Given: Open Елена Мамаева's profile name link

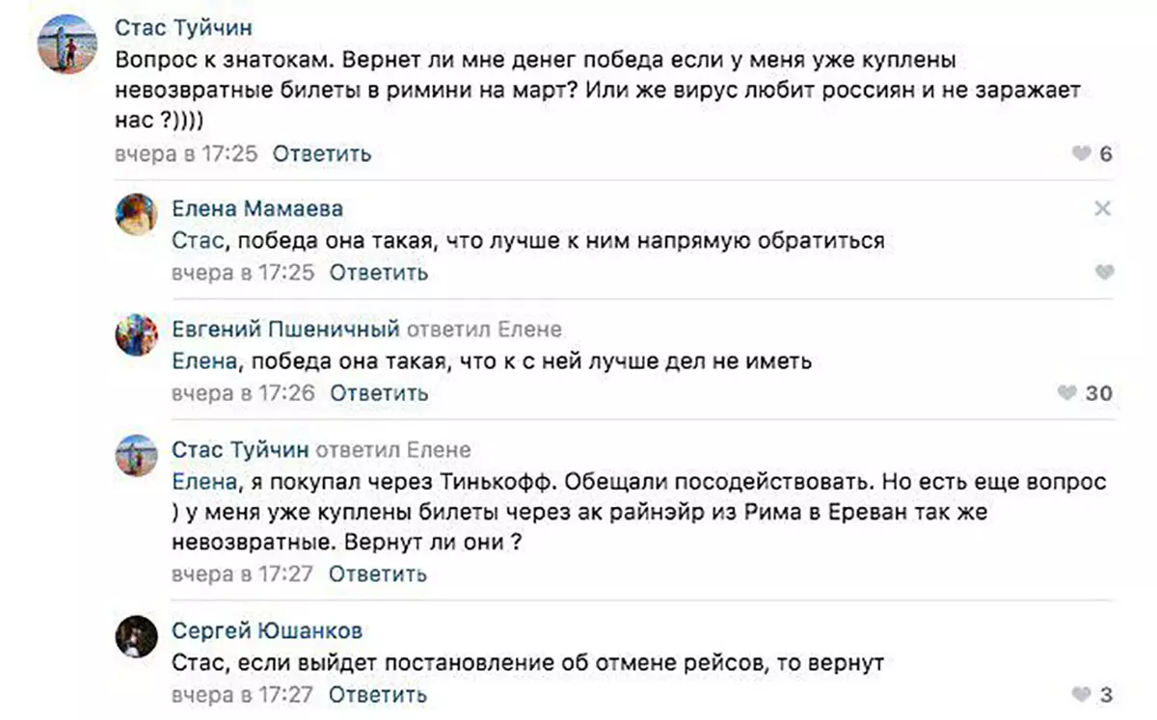Looking at the screenshot, I should point(256,209).
